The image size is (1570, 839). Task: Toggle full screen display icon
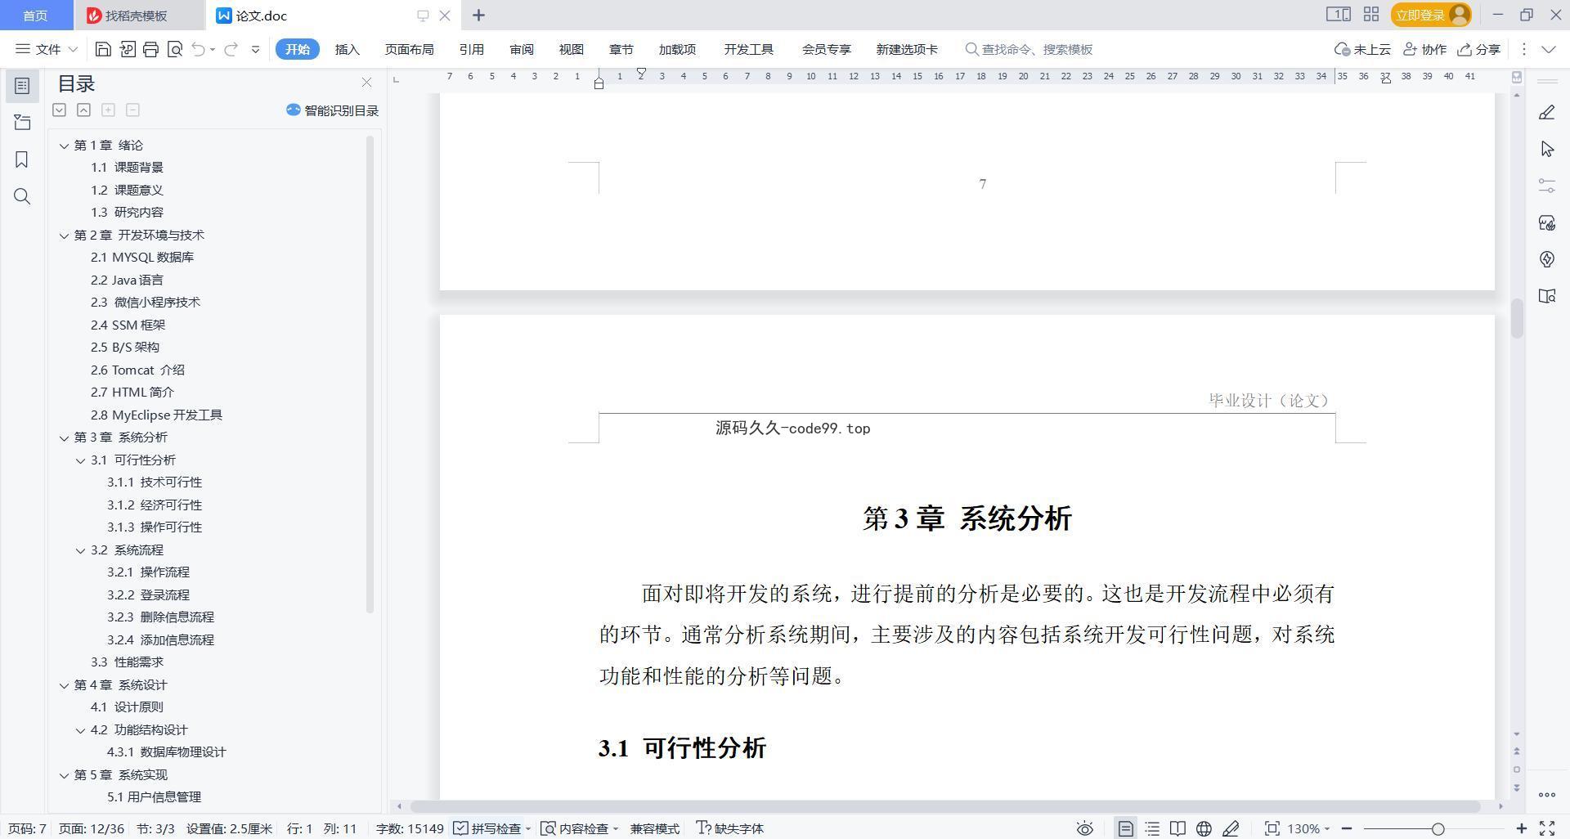(1547, 828)
